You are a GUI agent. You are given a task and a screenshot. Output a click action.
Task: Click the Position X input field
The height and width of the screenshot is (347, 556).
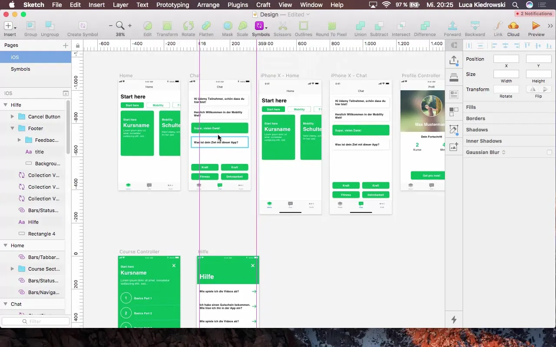click(x=506, y=59)
